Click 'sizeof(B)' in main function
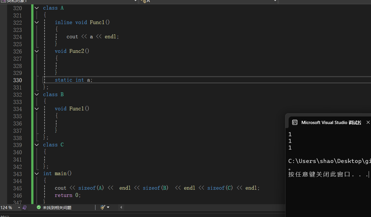 (x=156, y=188)
